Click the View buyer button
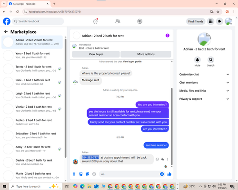Image resolution: width=238 pixels, height=190 pixels. pyautogui.click(x=96, y=54)
